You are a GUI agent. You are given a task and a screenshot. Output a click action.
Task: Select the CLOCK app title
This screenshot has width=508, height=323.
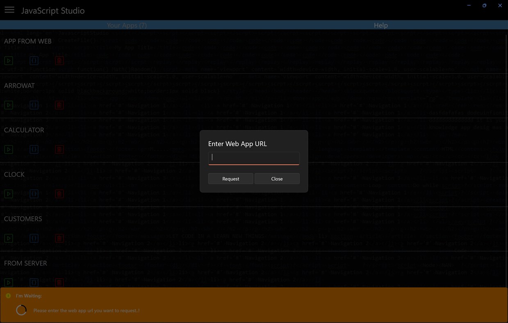(x=14, y=174)
